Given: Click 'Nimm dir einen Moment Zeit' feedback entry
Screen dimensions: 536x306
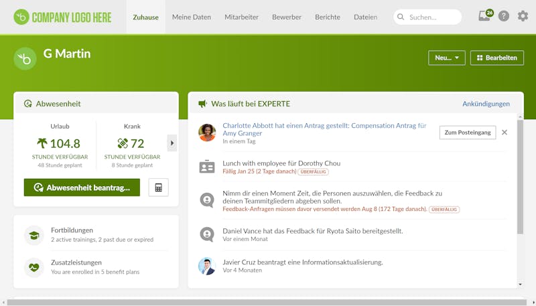Looking at the screenshot, I should coord(332,197).
